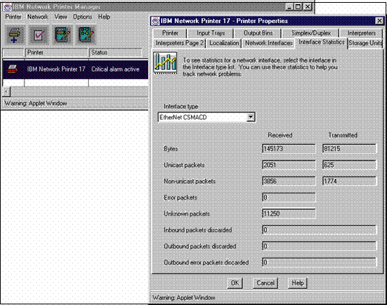Screen dimensions: 387x305
Task: Click the Help button in properties dialog
Action: [297, 283]
